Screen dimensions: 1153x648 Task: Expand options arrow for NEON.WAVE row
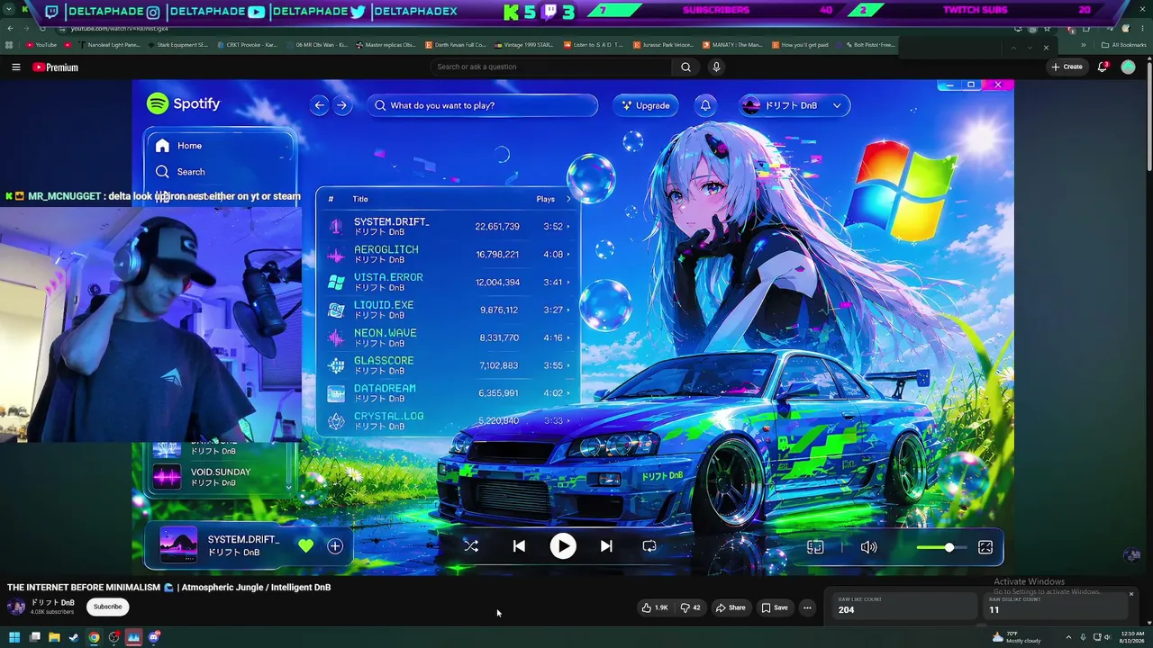point(567,338)
